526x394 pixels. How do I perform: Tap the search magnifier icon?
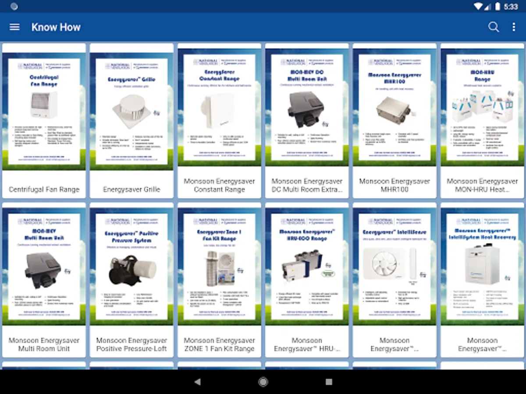coord(494,27)
